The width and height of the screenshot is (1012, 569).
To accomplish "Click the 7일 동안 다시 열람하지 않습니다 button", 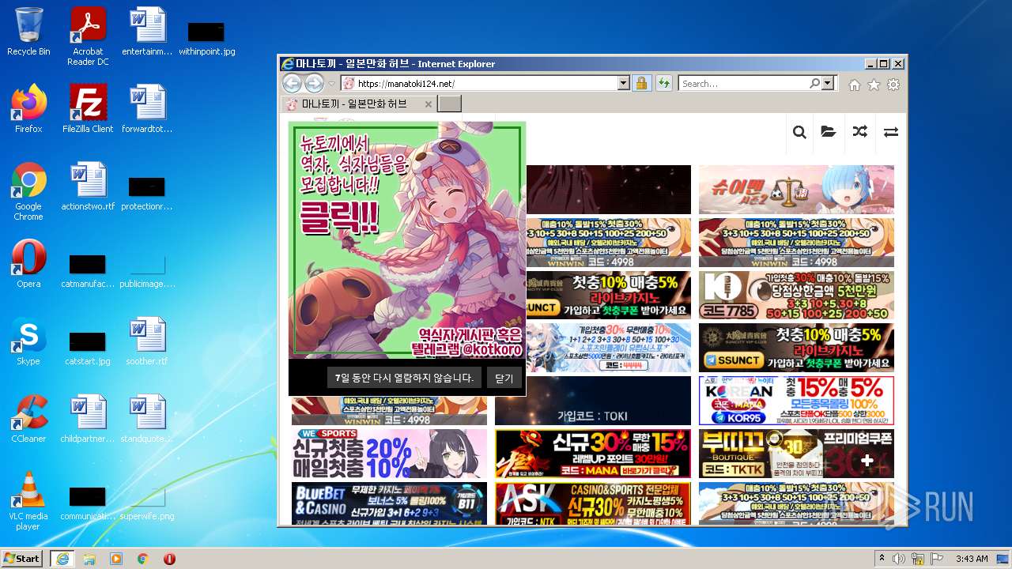I will point(404,378).
